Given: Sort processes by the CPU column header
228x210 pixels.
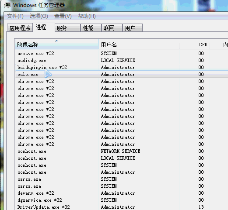Looking at the screenshot, I should [195, 45].
